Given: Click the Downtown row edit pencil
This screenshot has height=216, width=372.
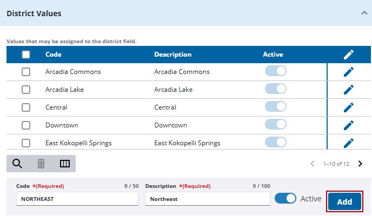Looking at the screenshot, I should (349, 125).
